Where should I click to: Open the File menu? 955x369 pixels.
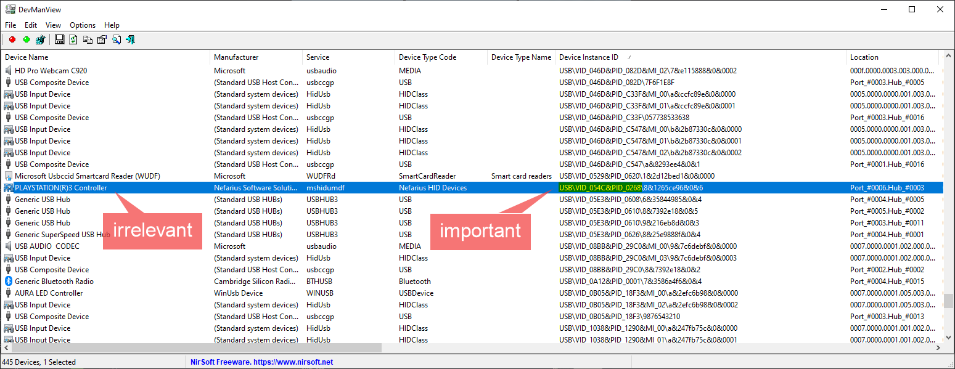pyautogui.click(x=10, y=25)
